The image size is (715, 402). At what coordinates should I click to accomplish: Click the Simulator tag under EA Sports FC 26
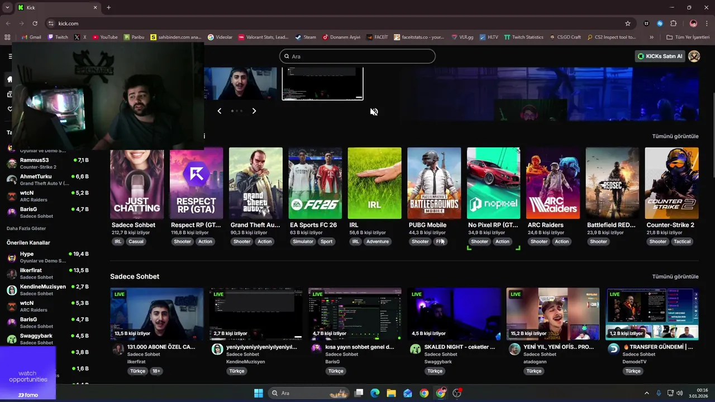pos(303,242)
